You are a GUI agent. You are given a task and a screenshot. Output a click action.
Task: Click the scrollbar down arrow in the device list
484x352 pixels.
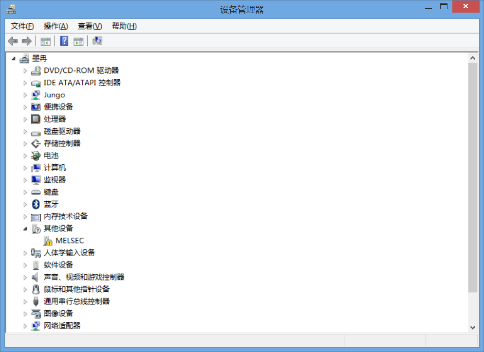point(472,328)
